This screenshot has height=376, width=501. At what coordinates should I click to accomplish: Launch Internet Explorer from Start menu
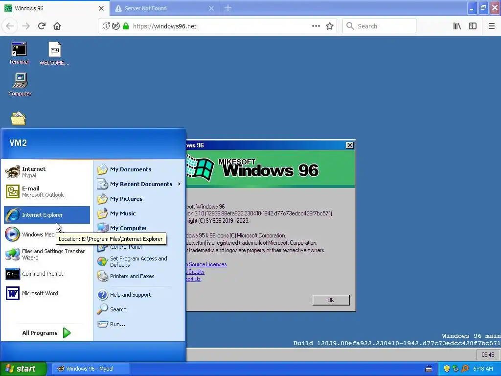[47, 215]
